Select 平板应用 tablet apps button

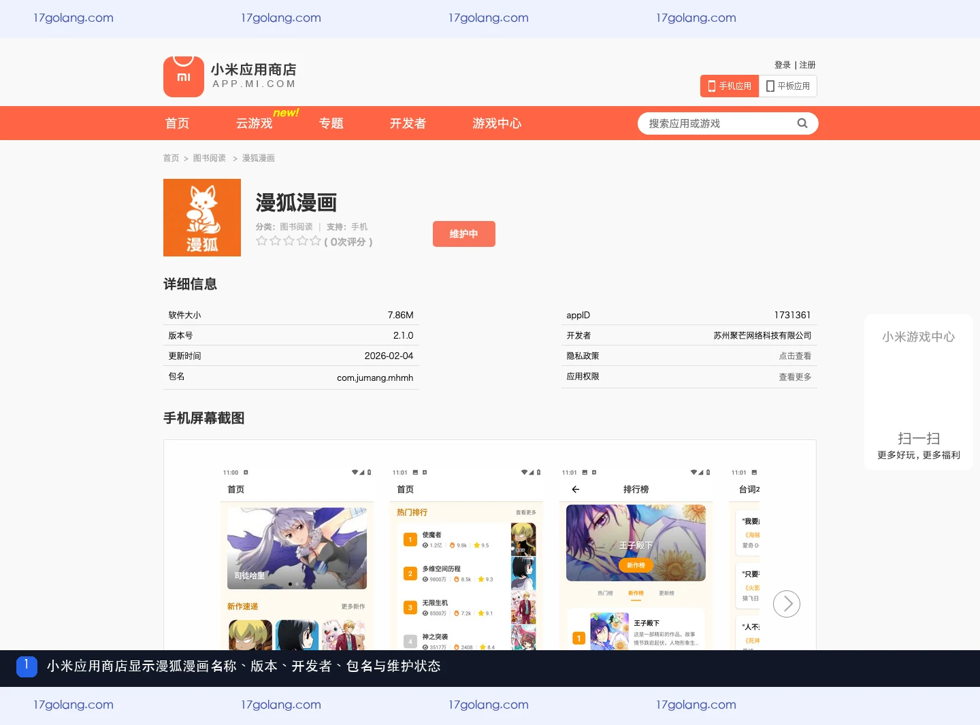[x=788, y=86]
